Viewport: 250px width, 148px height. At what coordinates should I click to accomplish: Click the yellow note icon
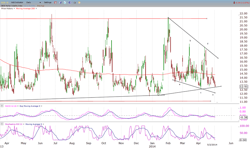coord(78,2)
